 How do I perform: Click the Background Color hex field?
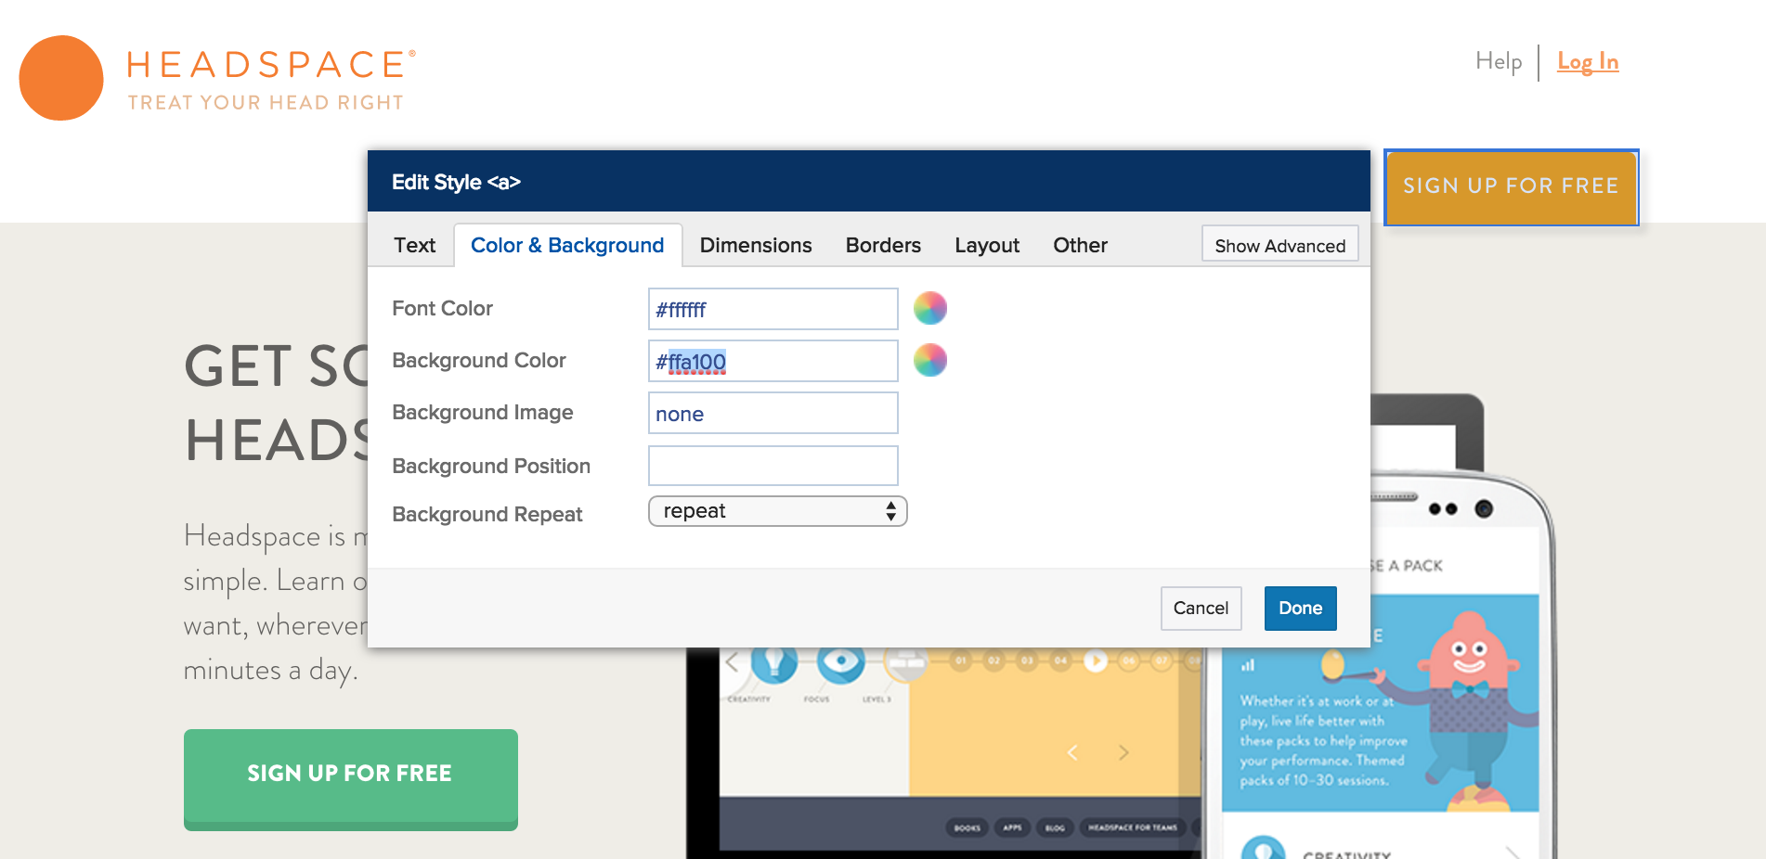pos(773,361)
